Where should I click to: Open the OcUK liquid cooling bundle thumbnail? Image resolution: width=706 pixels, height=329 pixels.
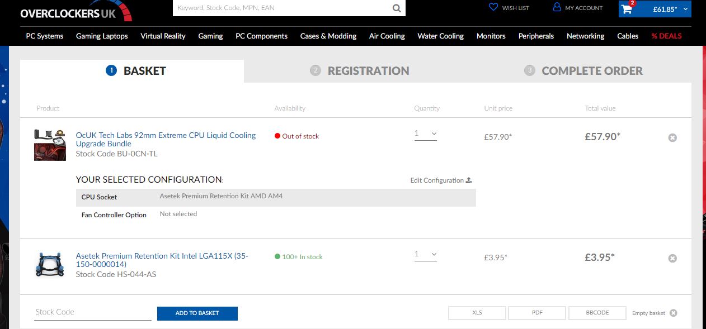(x=50, y=145)
